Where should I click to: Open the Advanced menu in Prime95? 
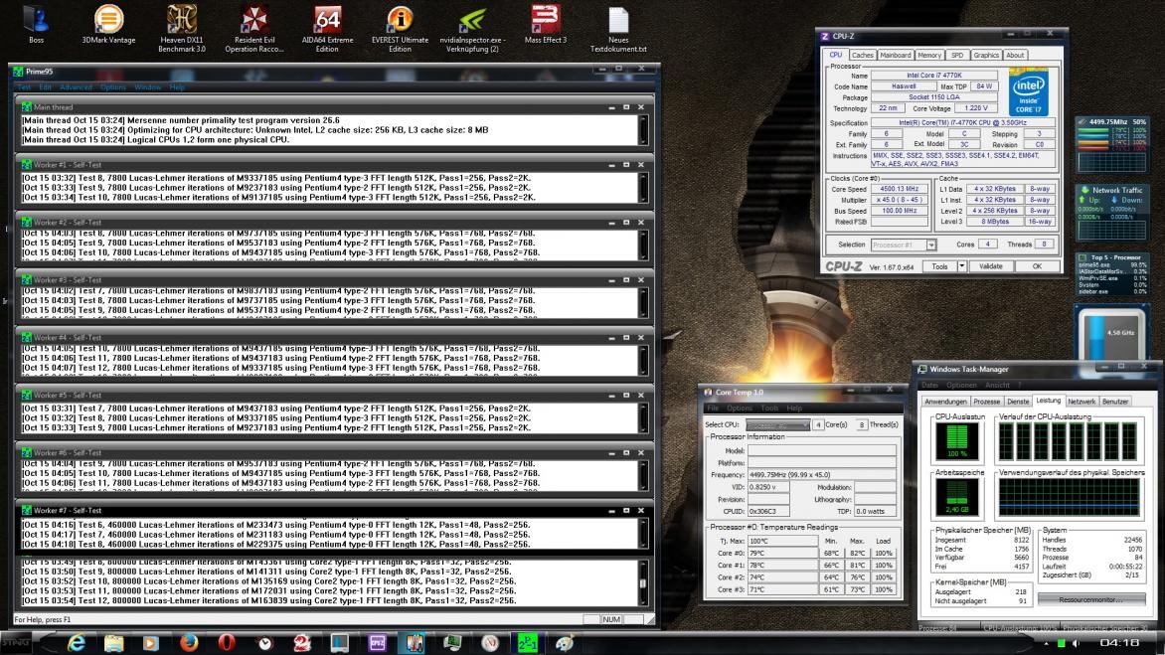76,87
